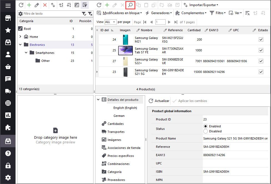Click the Reference value field SM-G991BZADEEH
The image size is (271, 184).
tap(235, 147)
